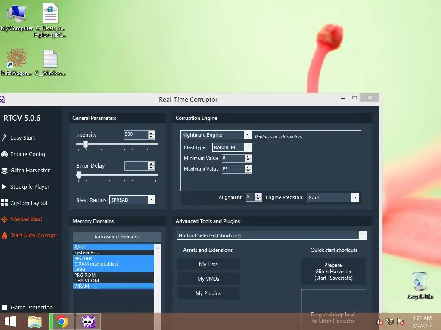Select the C_Window text file icon
Screen dimensions: 441x330
tap(50, 62)
